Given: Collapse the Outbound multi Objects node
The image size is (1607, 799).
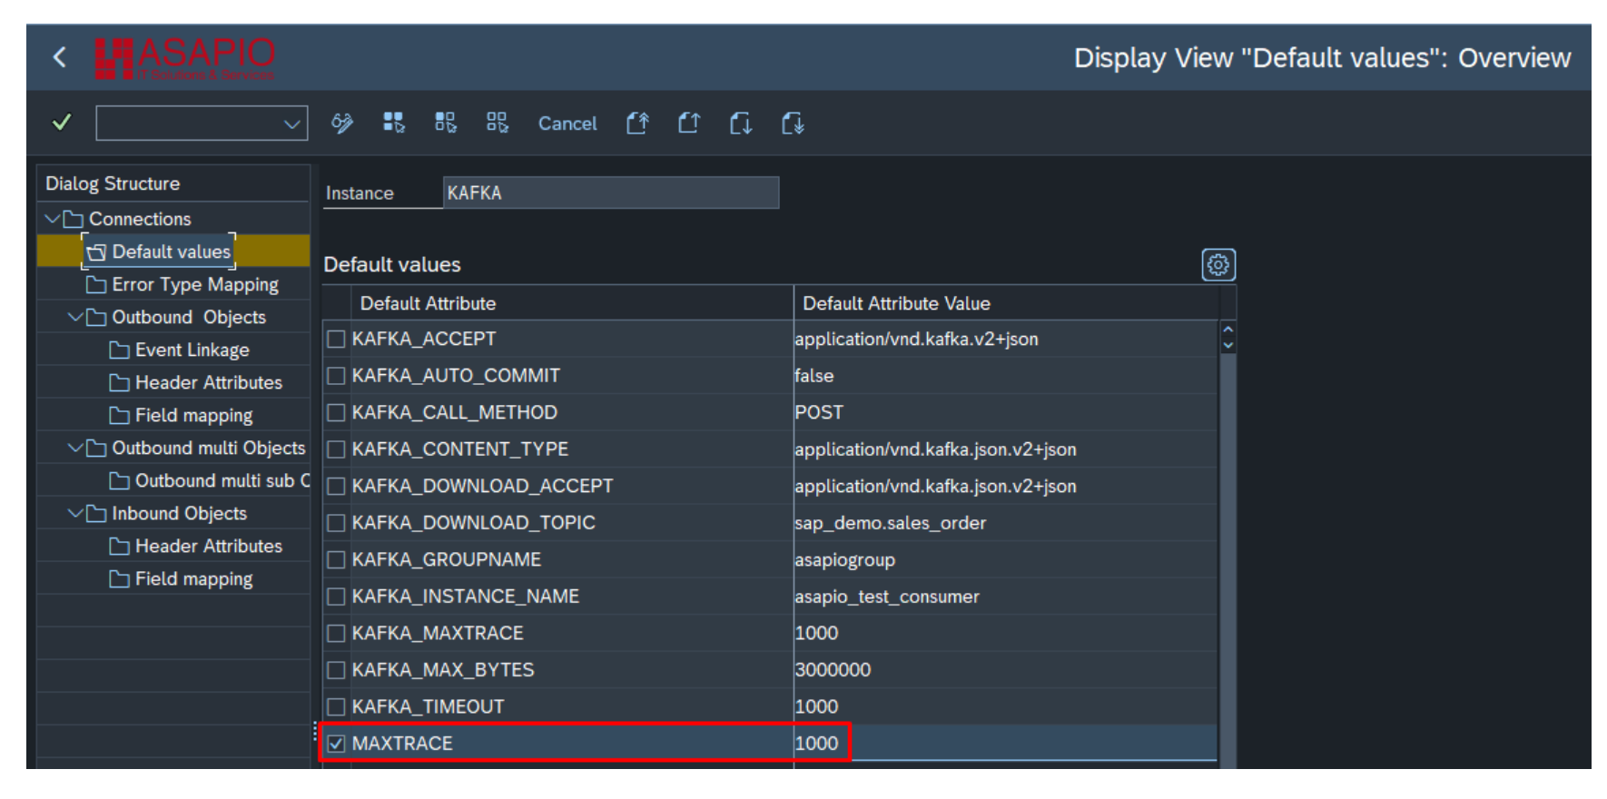Looking at the screenshot, I should pos(76,448).
